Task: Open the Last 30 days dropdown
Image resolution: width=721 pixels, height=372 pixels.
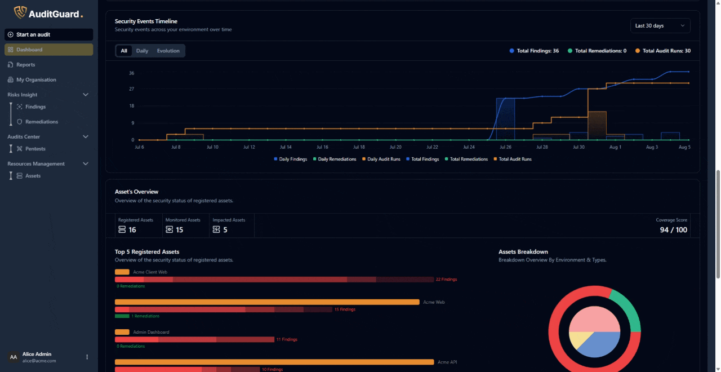Action: [x=660, y=26]
